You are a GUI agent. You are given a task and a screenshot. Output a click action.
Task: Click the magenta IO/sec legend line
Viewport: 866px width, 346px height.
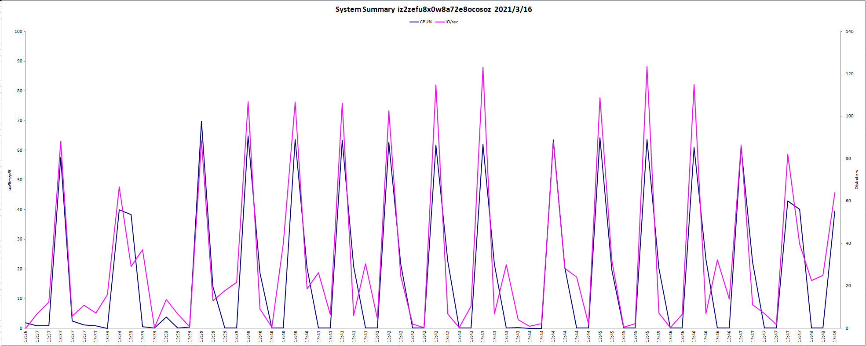440,22
